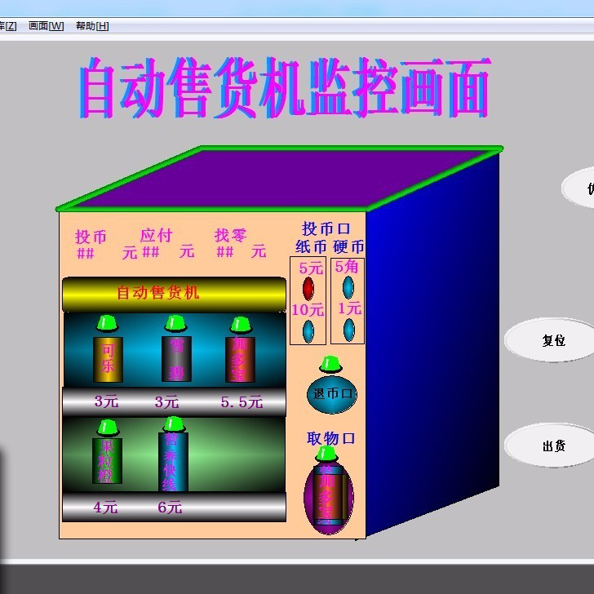
Task: Click green lamp under 取物口 label
Action: coord(326,454)
